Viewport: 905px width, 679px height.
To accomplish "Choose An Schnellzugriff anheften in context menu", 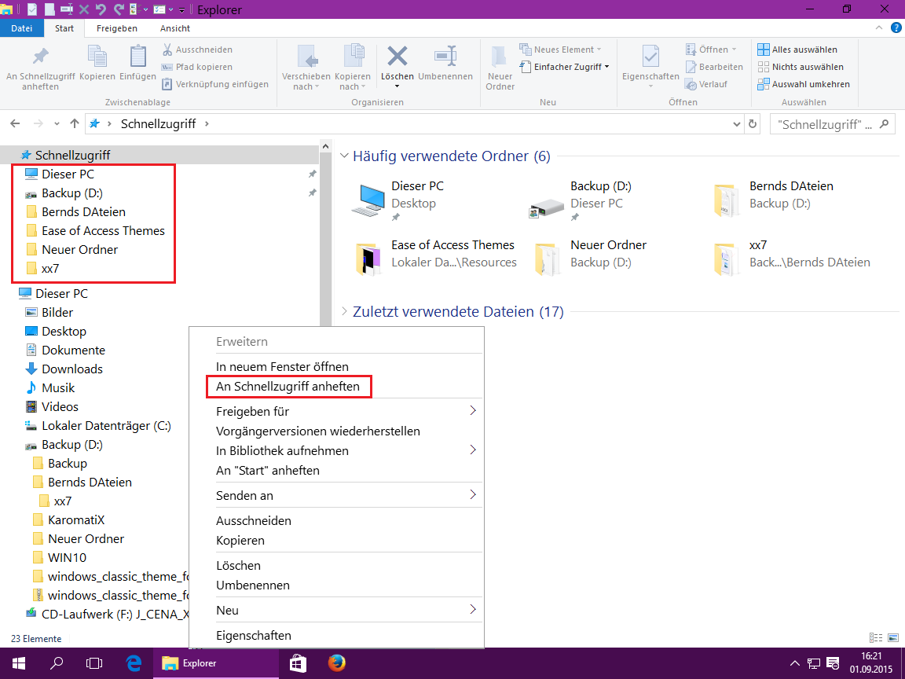I will pyautogui.click(x=288, y=387).
